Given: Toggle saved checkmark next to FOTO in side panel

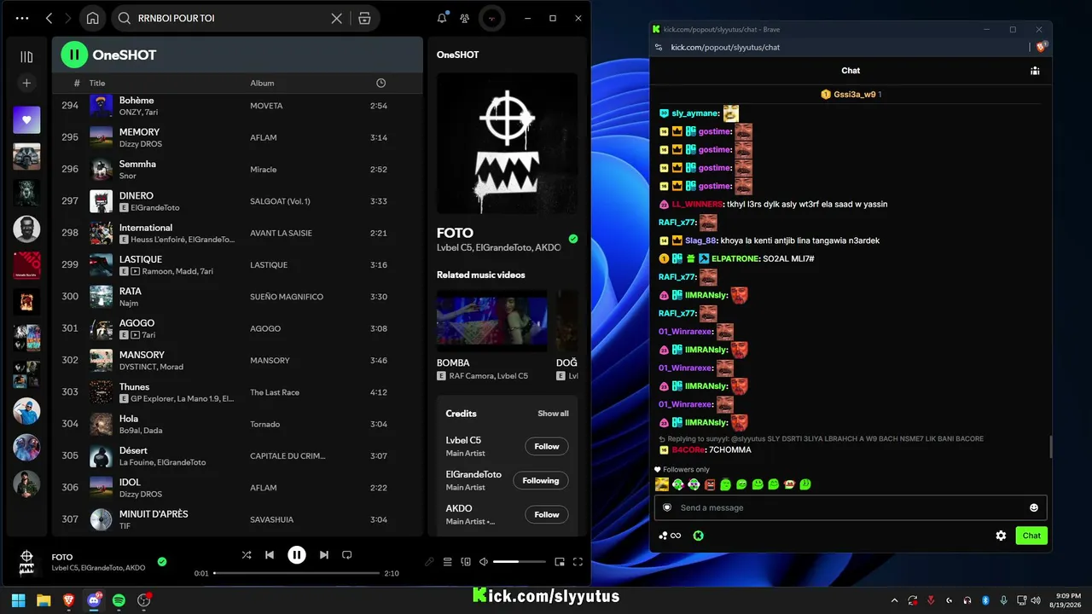Looking at the screenshot, I should click(x=573, y=239).
